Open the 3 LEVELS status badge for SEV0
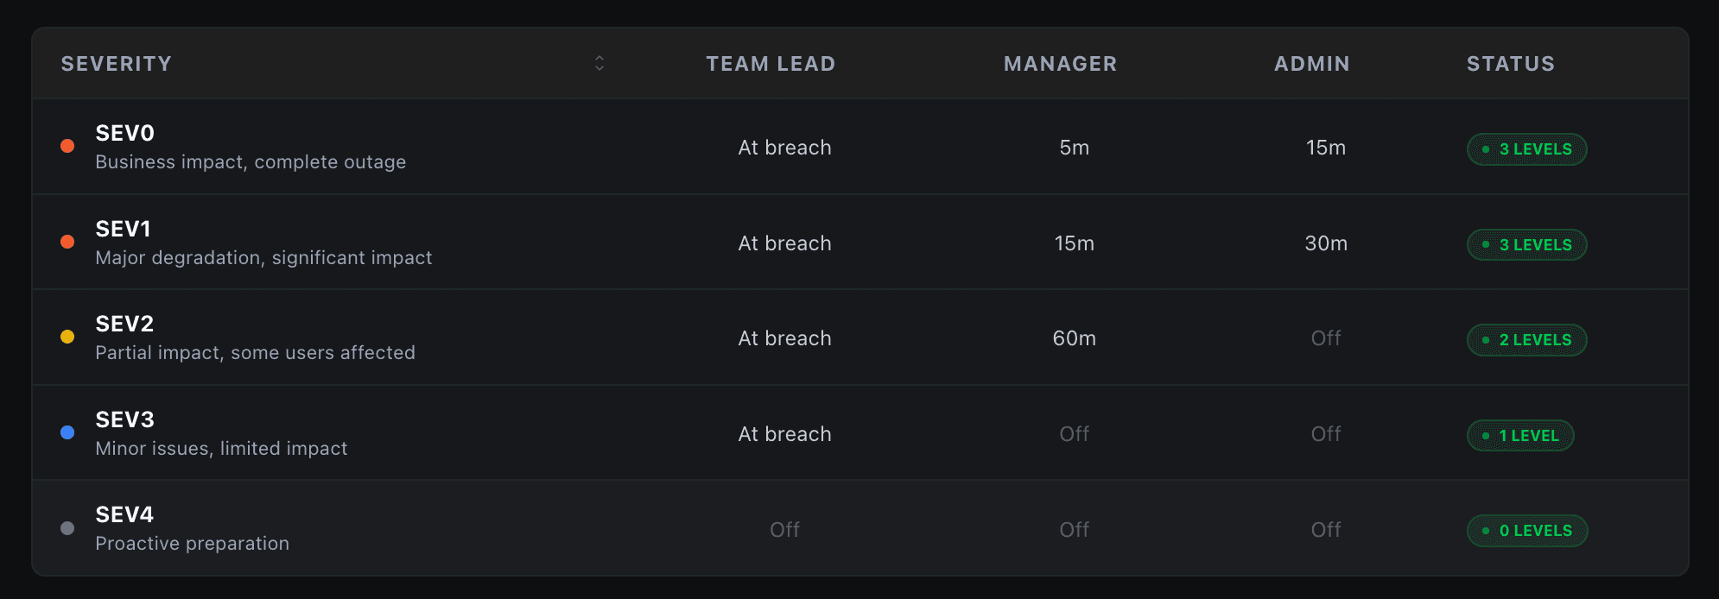This screenshot has width=1719, height=599. point(1527,149)
